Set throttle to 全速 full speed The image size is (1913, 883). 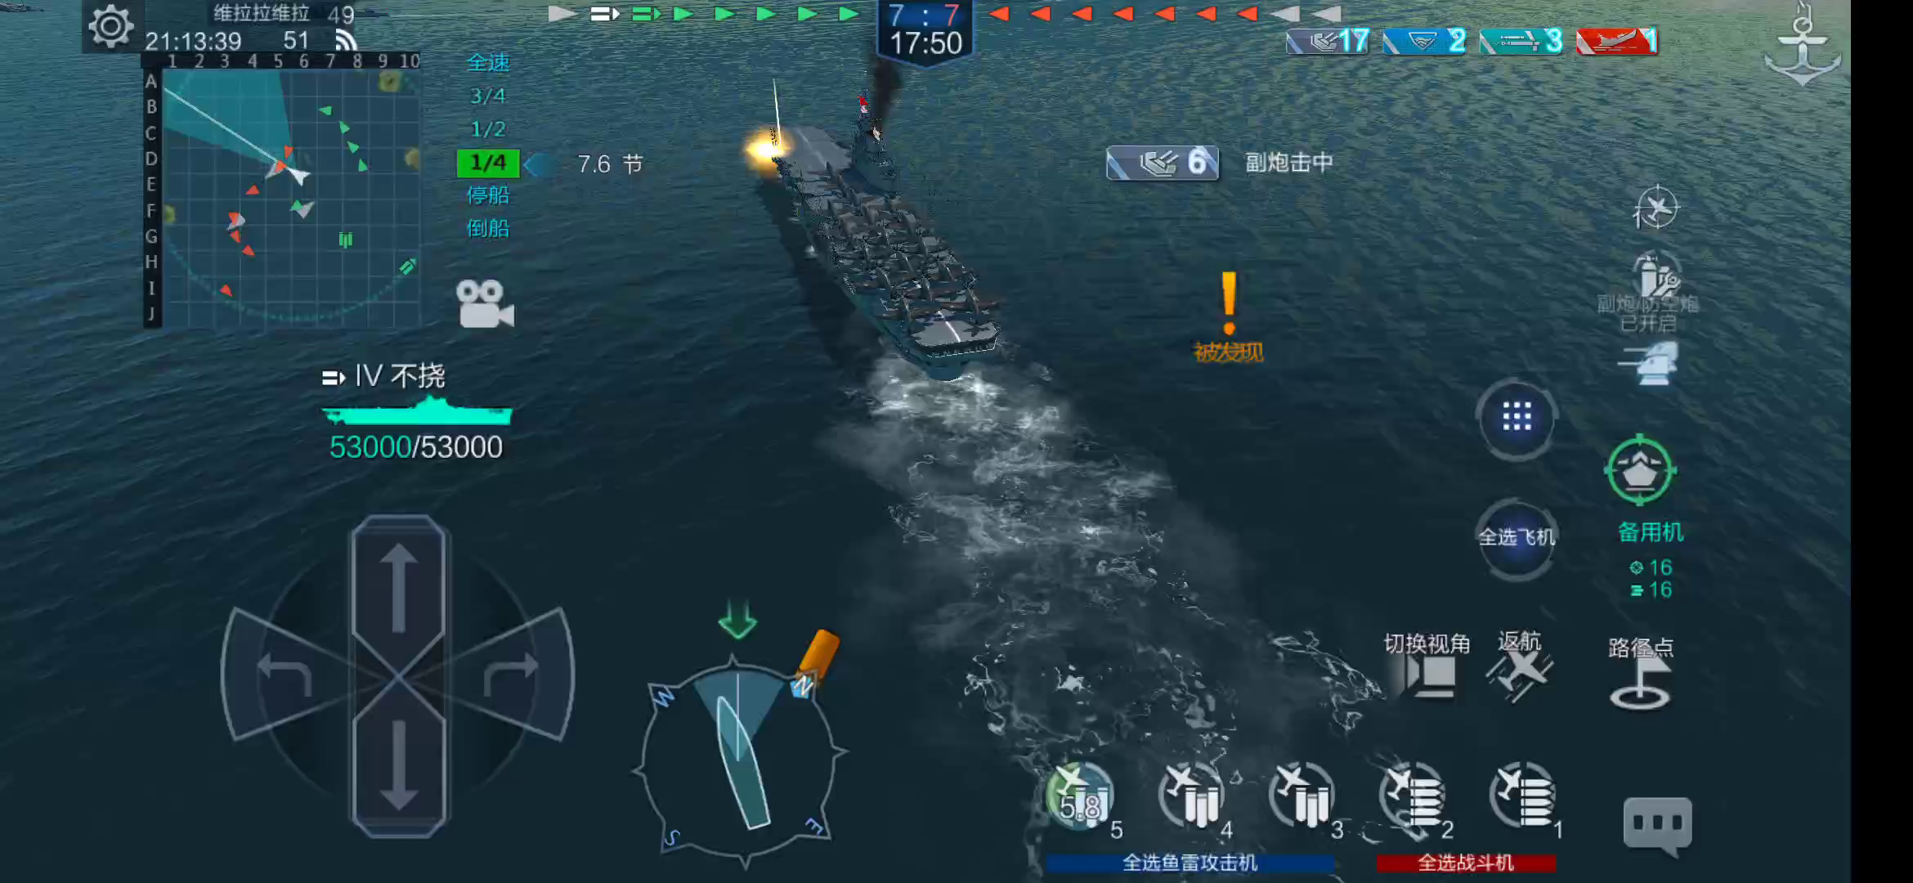pos(488,62)
